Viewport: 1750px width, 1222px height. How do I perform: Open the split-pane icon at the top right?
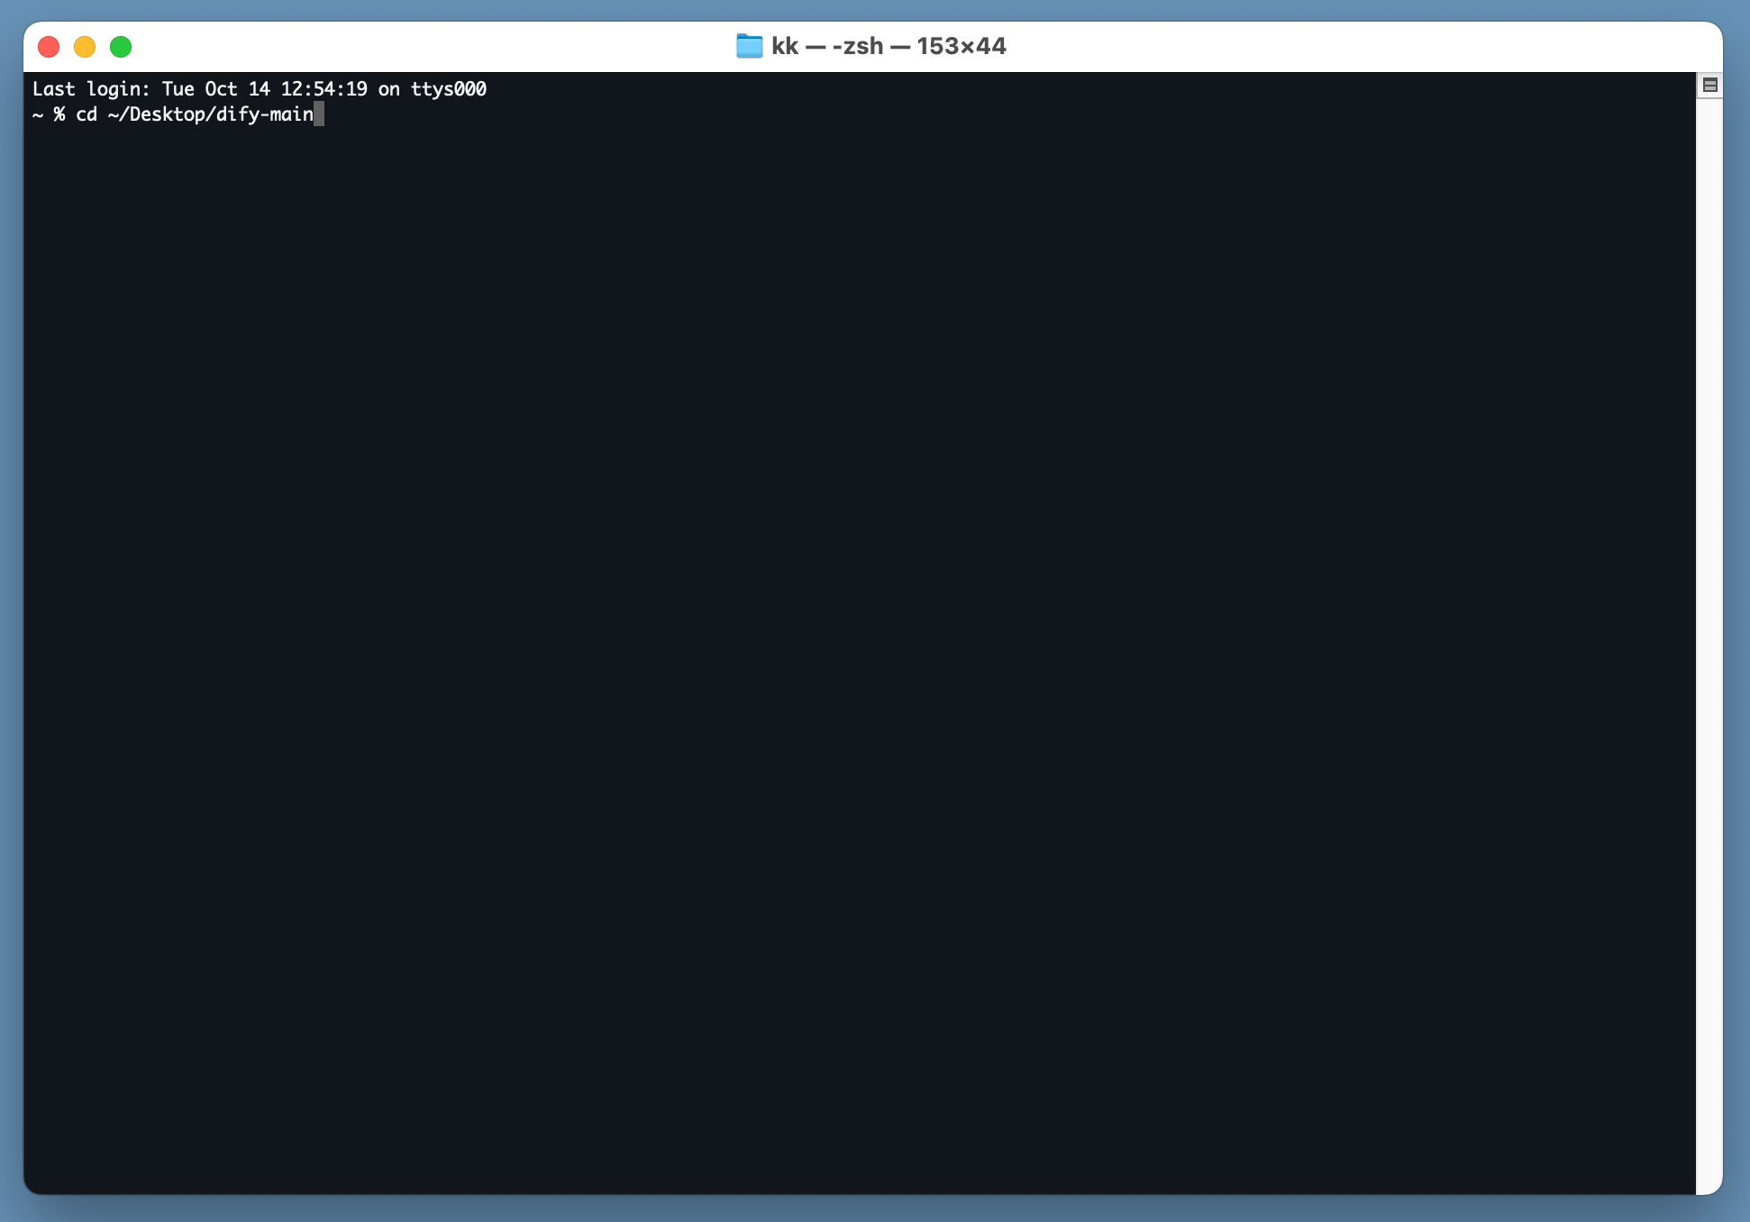1711,84
